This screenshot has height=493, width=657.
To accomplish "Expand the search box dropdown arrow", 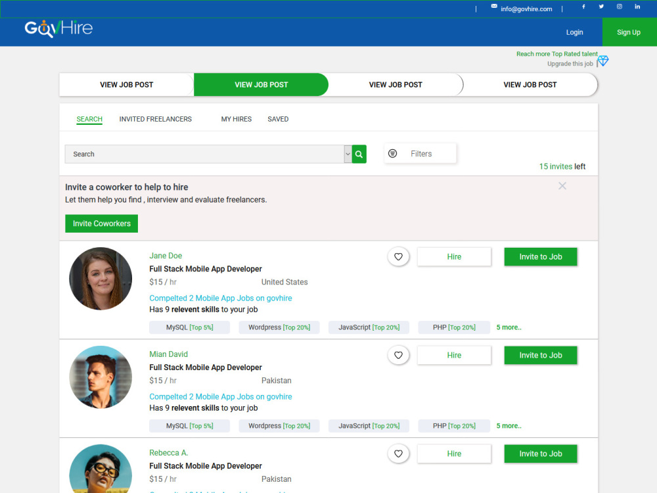I will (x=348, y=154).
